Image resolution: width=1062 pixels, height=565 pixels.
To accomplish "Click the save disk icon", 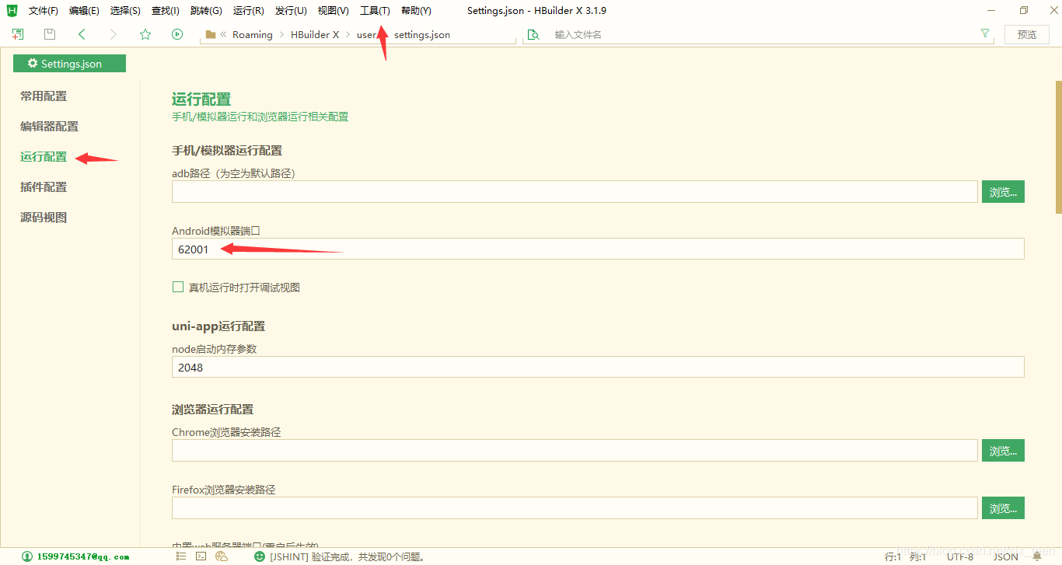I will coord(50,34).
